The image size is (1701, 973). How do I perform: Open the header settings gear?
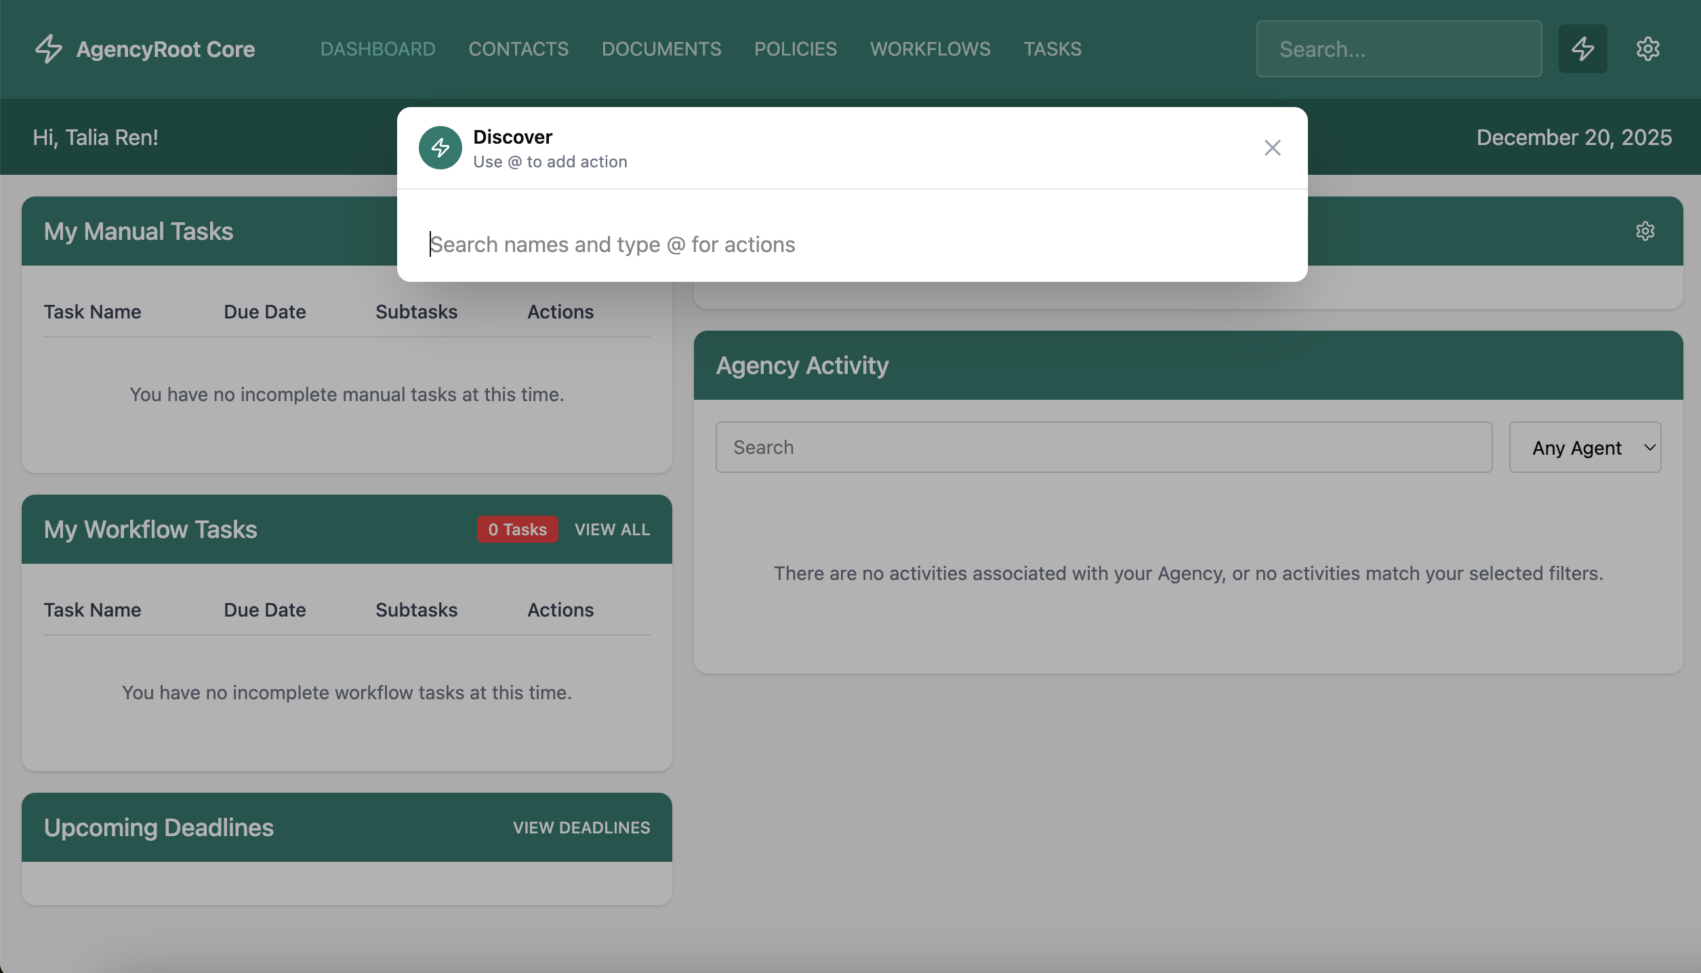coord(1647,49)
